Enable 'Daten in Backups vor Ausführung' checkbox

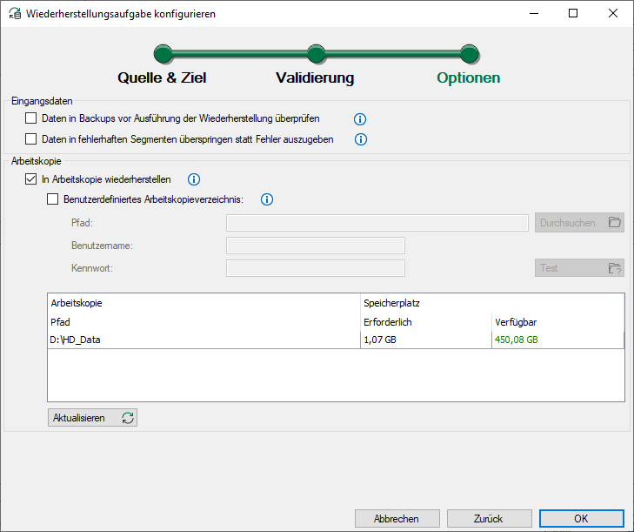pyautogui.click(x=31, y=118)
